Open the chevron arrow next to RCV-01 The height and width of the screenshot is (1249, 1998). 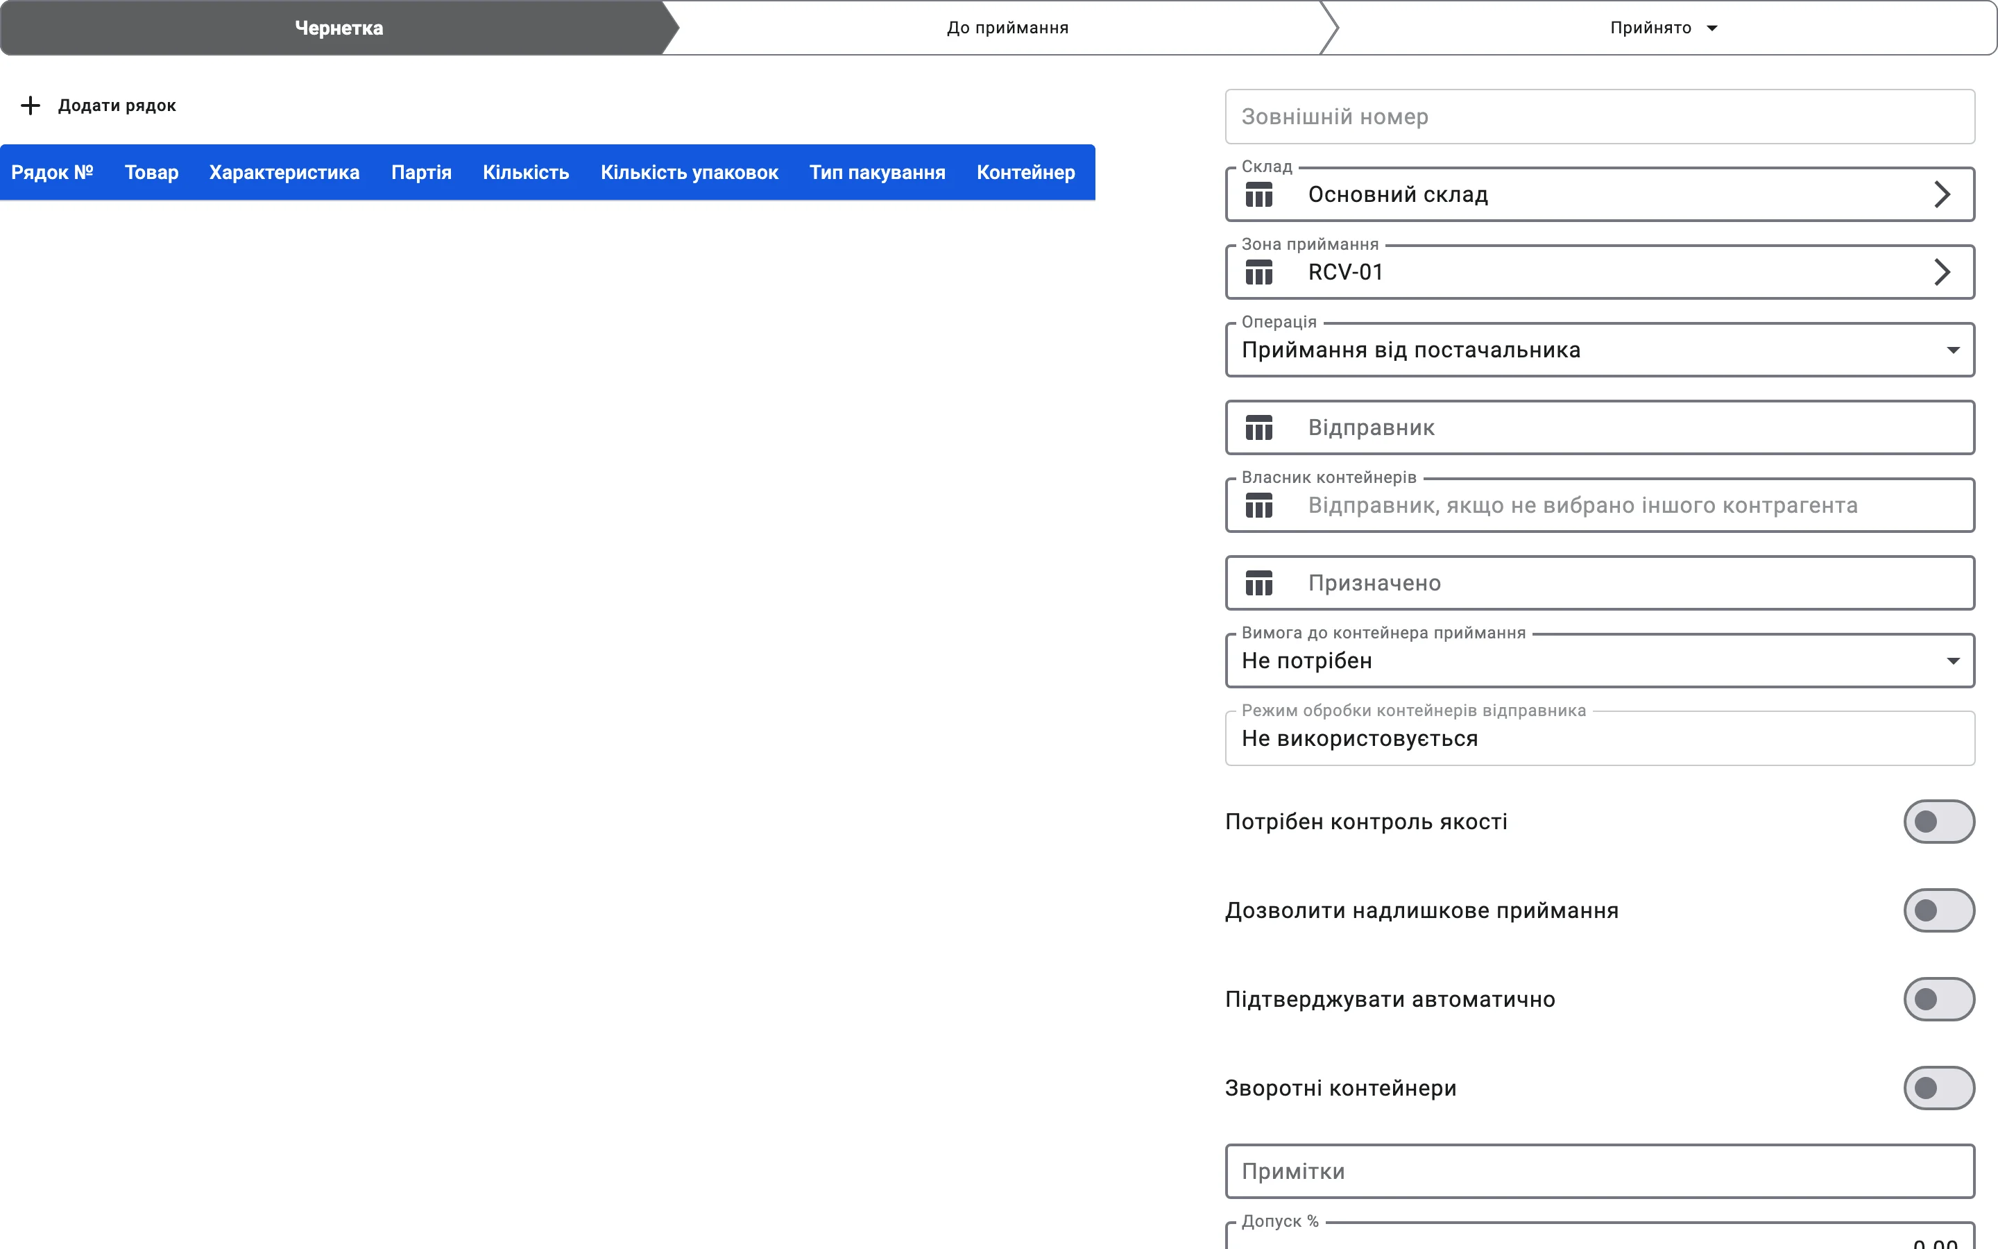pos(1942,273)
